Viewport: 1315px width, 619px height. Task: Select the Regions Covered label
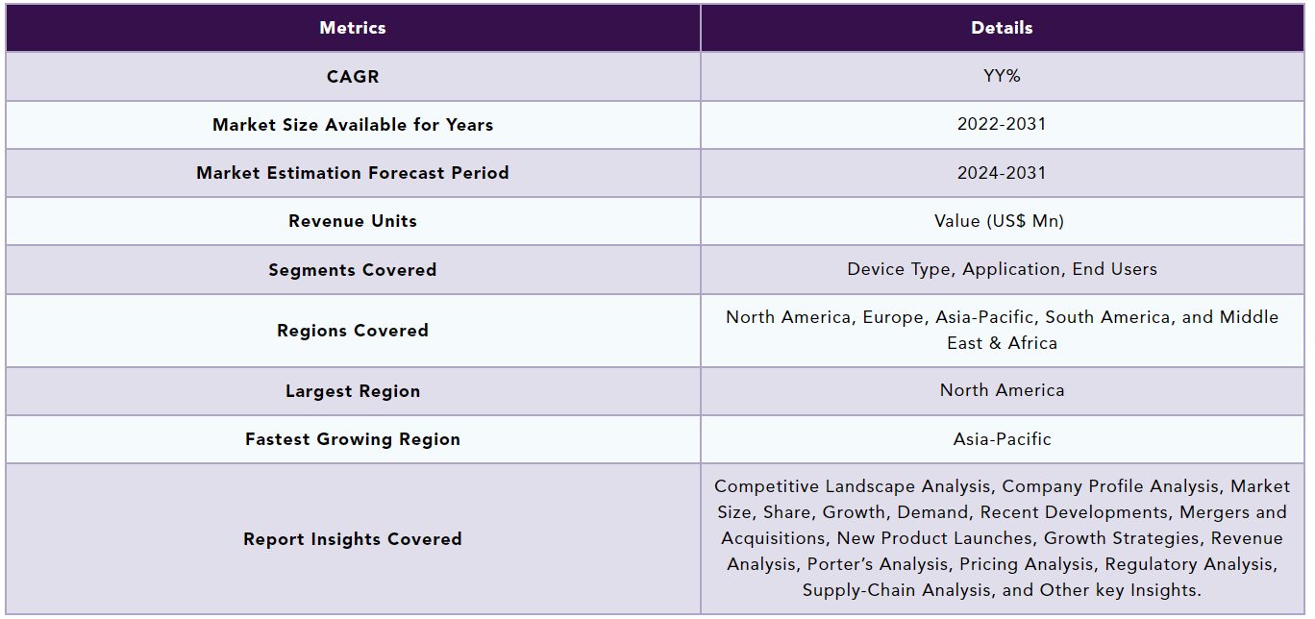[x=353, y=331]
